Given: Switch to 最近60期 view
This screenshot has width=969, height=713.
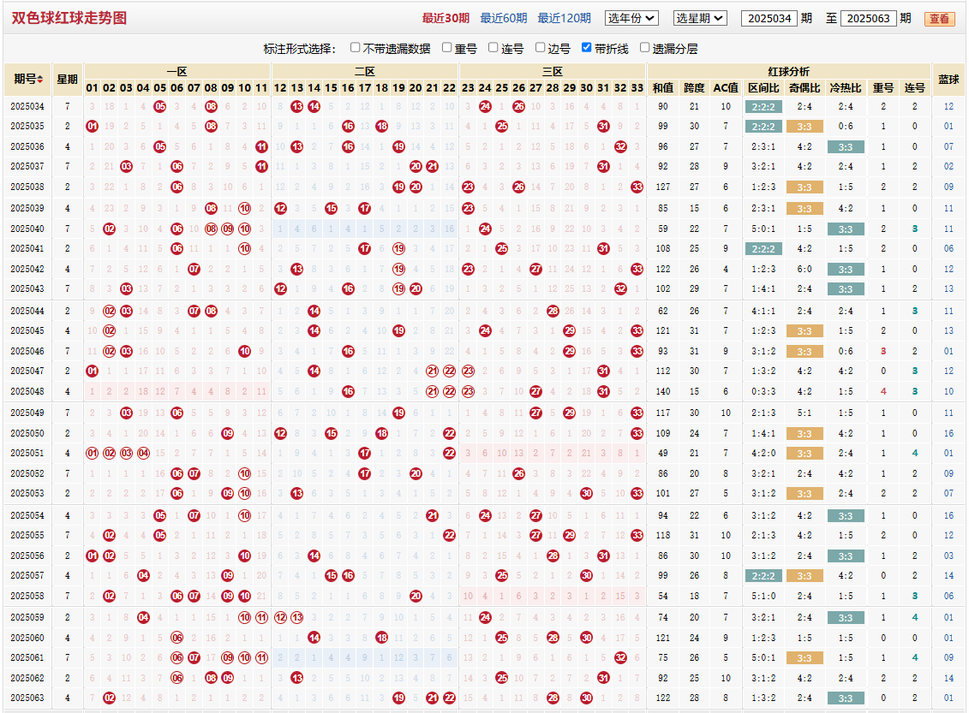Looking at the screenshot, I should (504, 19).
